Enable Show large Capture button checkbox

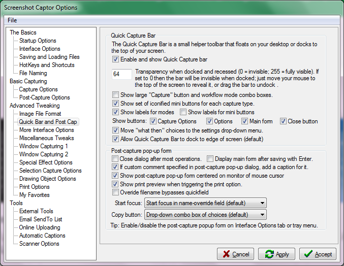coord(115,94)
